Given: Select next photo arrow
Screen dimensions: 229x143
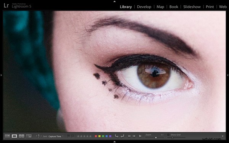Looking at the screenshot, I should (x=134, y=136).
